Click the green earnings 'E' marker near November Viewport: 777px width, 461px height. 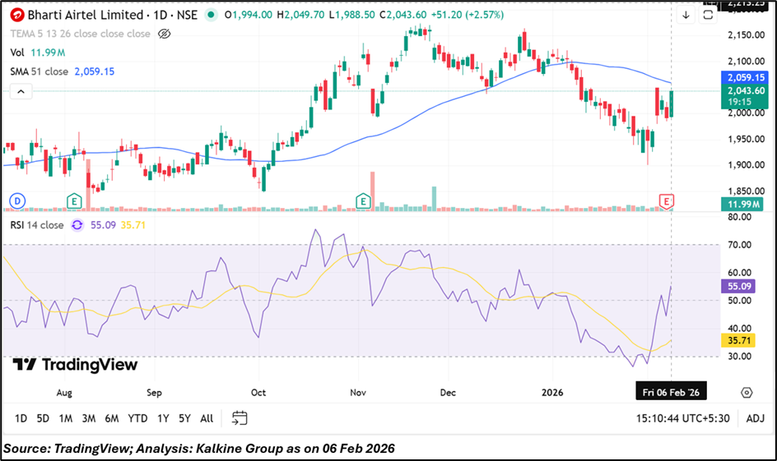coord(361,201)
